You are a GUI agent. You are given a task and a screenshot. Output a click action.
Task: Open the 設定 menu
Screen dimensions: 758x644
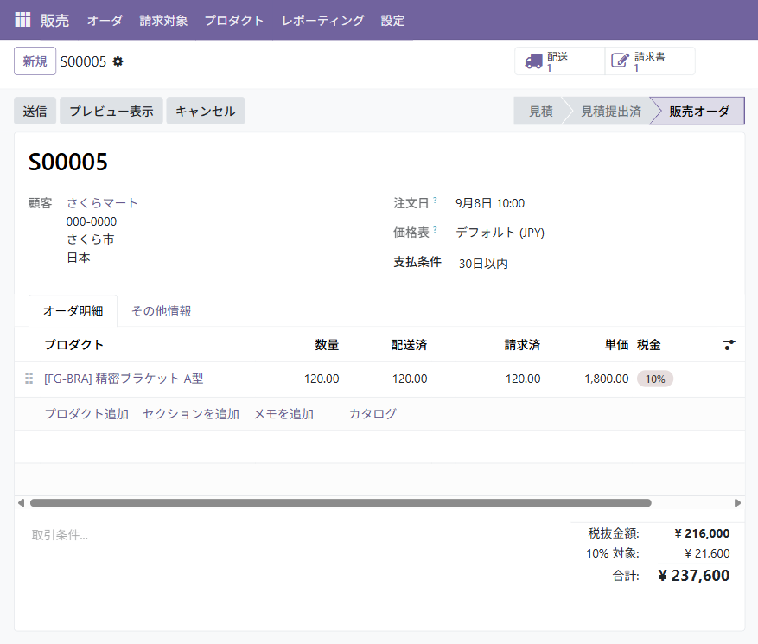point(392,20)
